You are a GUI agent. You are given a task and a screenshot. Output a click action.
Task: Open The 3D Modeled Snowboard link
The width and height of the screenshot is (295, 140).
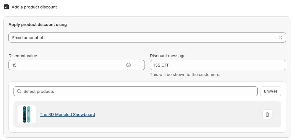coord(67,114)
